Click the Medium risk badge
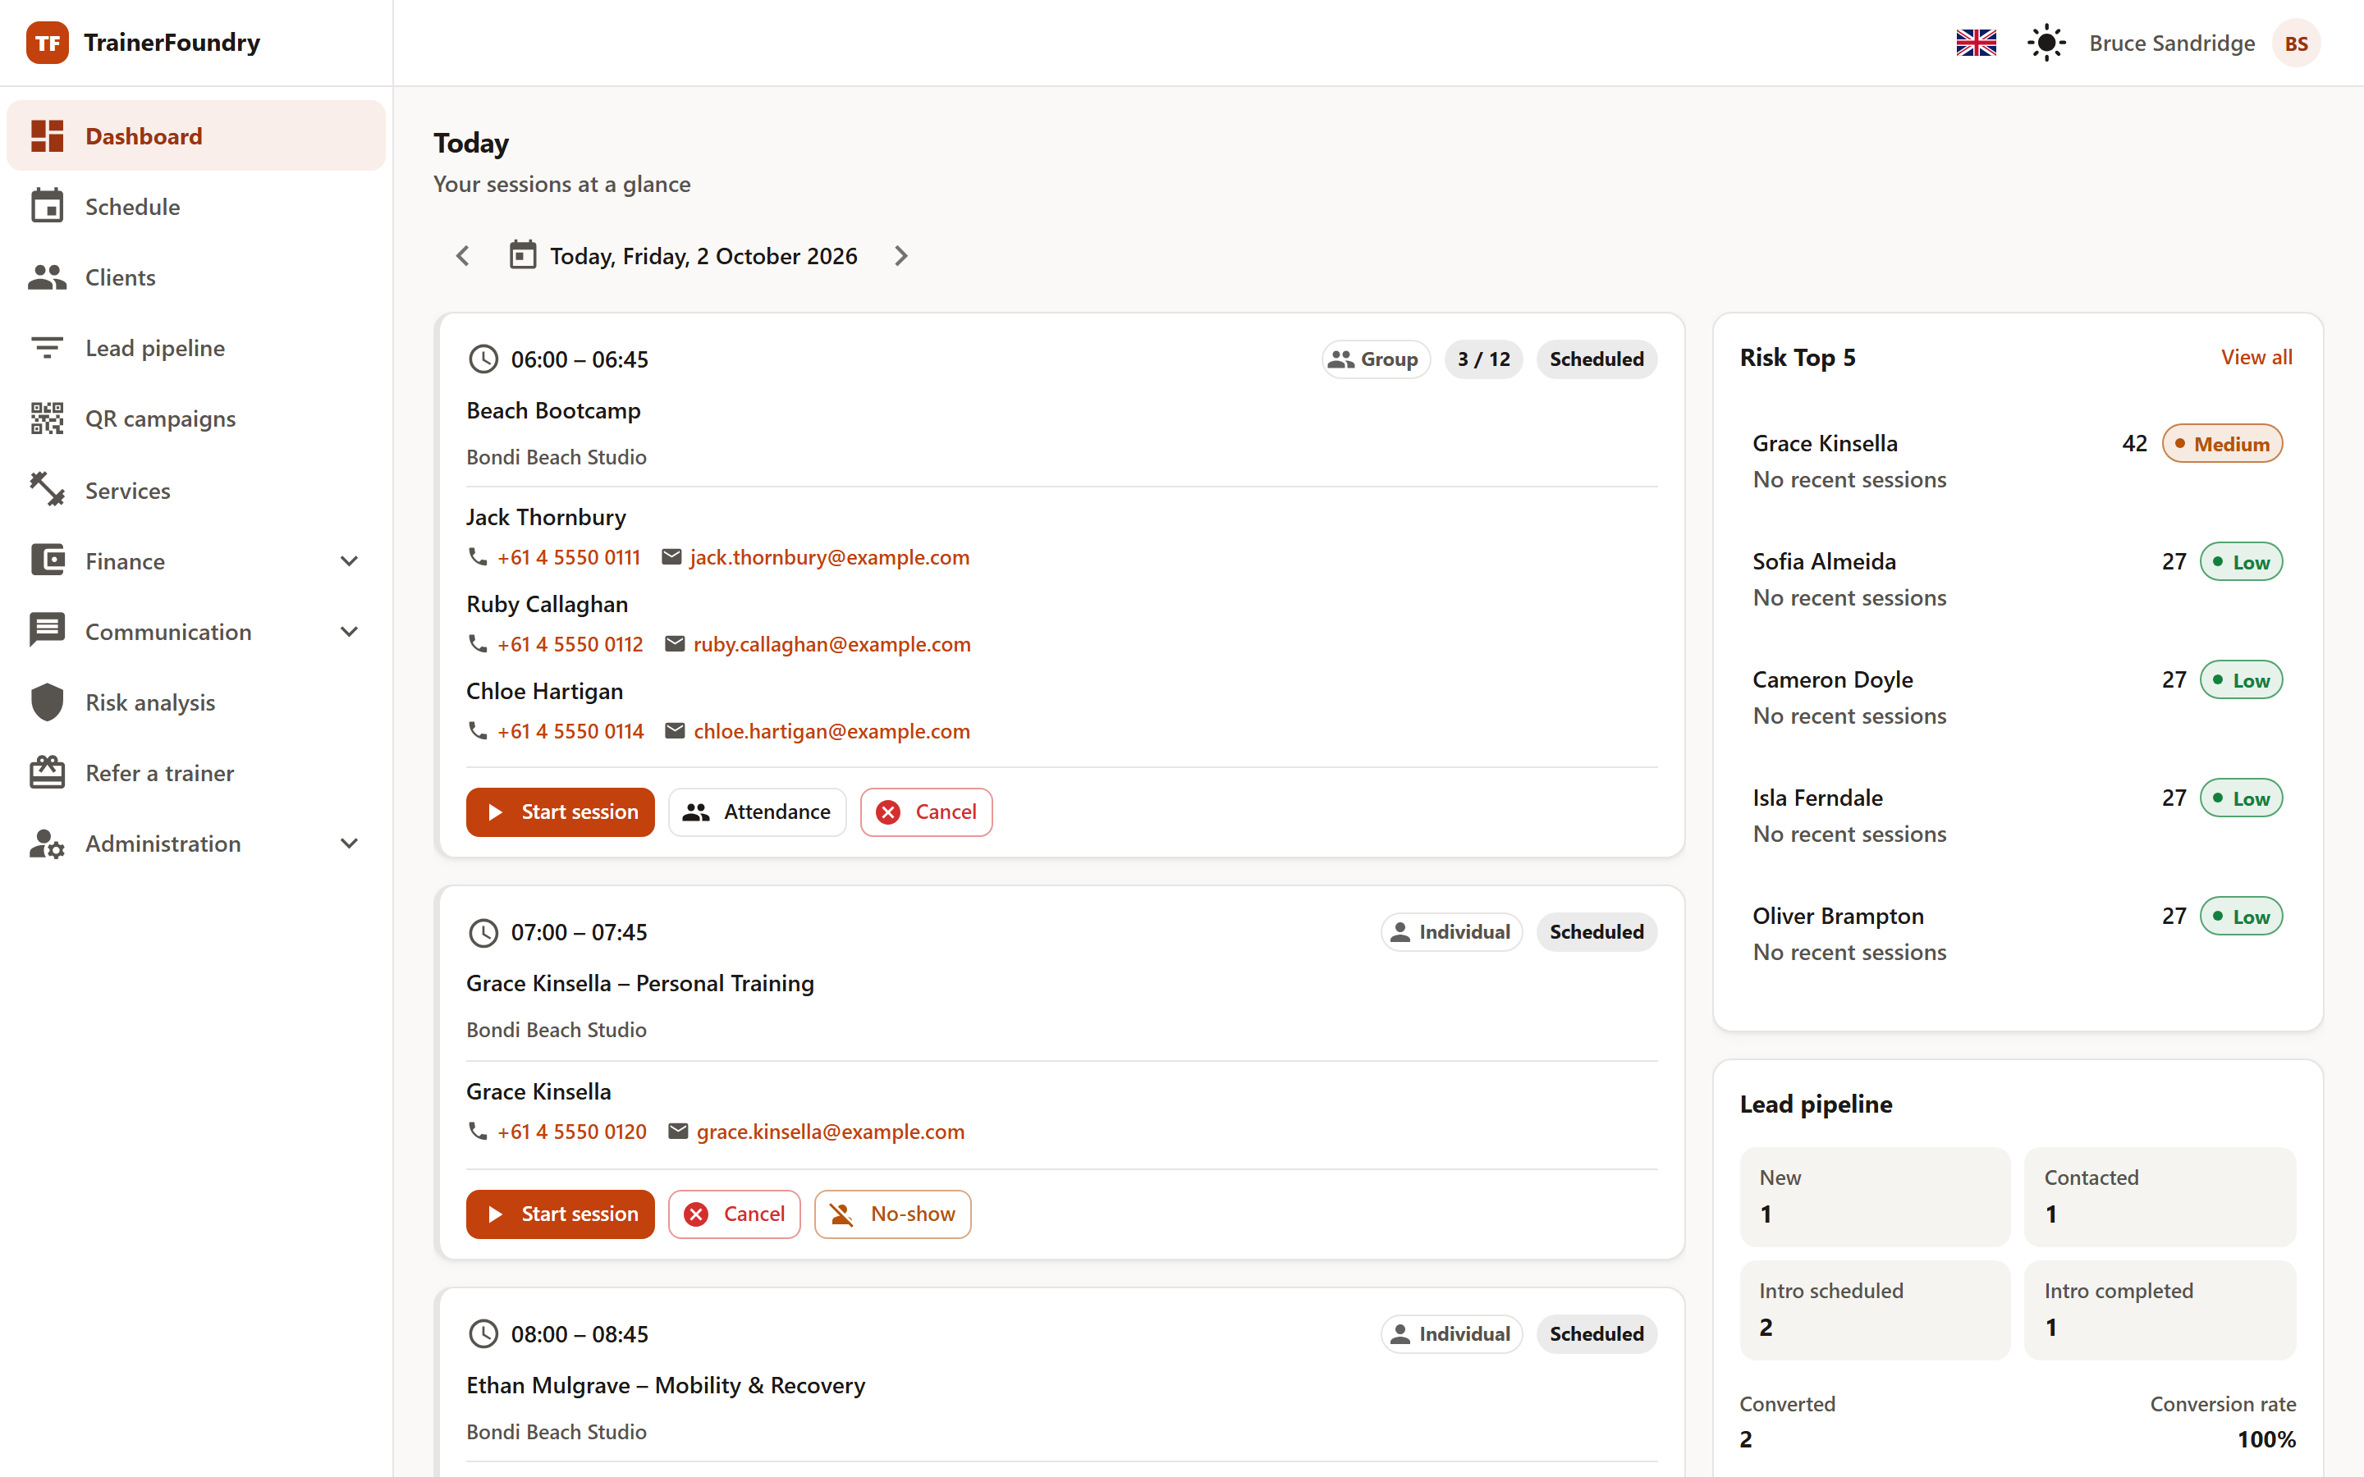The width and height of the screenshot is (2364, 1477). coord(2222,443)
